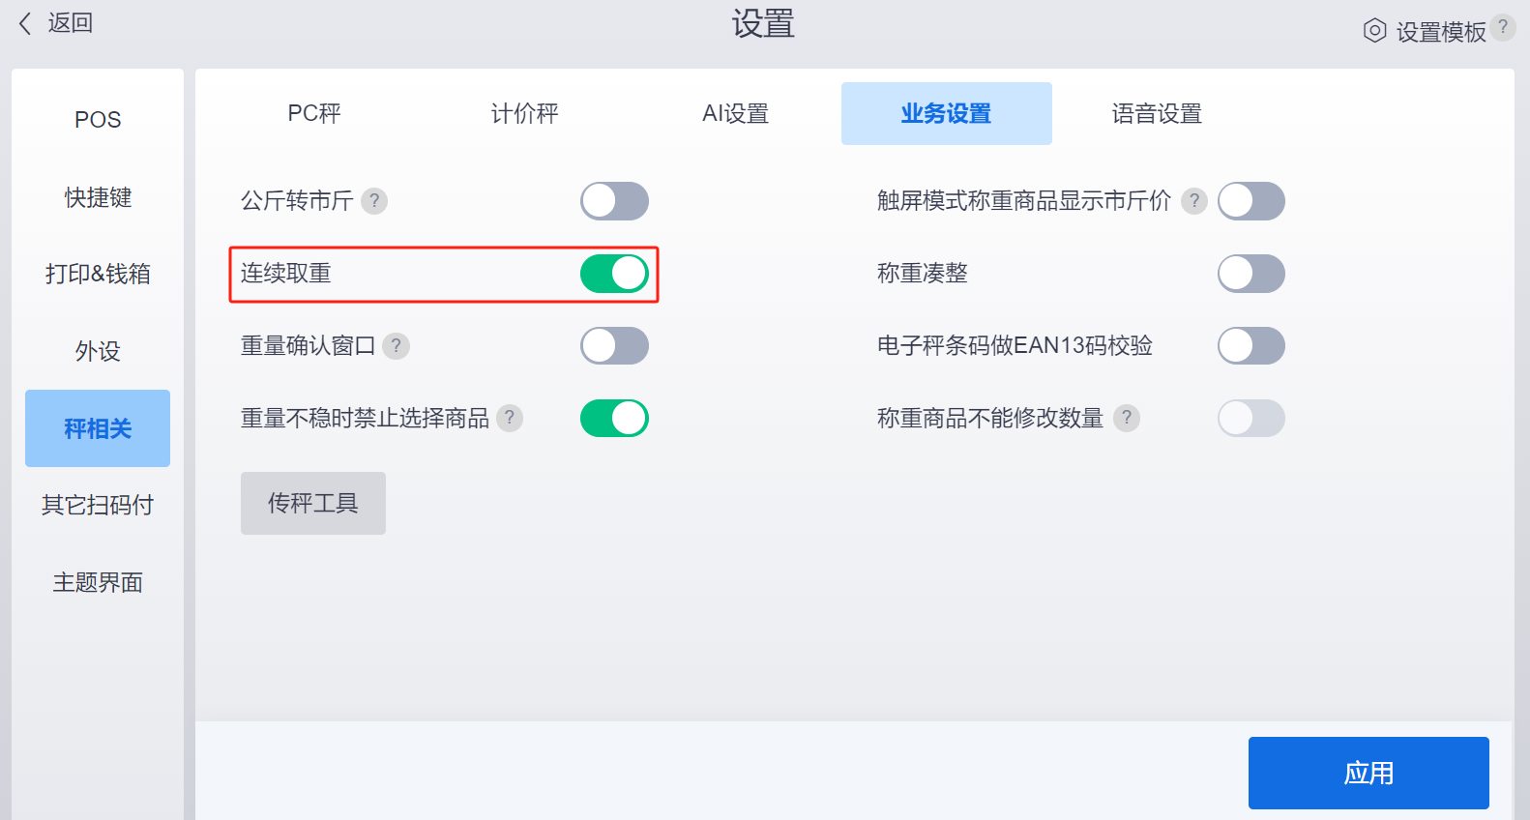Click the 应用 apply button
This screenshot has height=820, width=1530.
(1368, 773)
